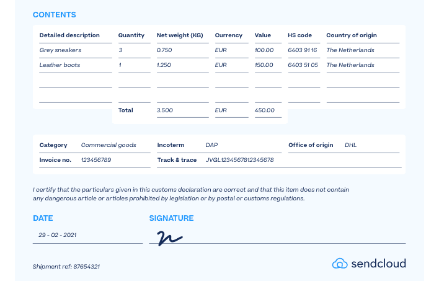The image size is (439, 281).
Task: Click the Sendcloud brand name text
Action: [x=378, y=264]
